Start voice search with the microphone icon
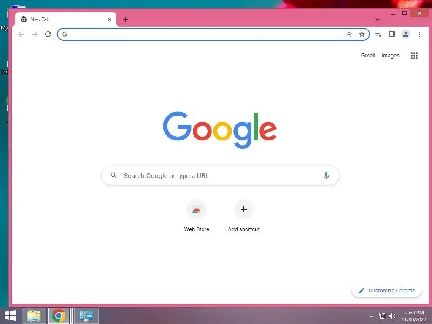The width and height of the screenshot is (432, 324). click(x=326, y=175)
